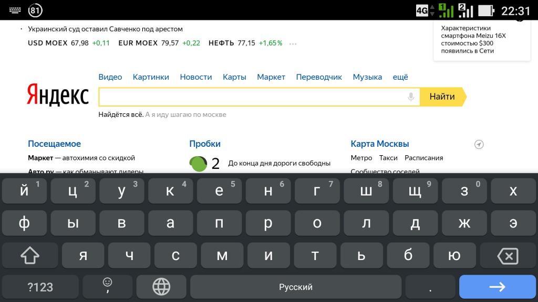Open НЕФТЬ price 77,15

click(x=245, y=43)
